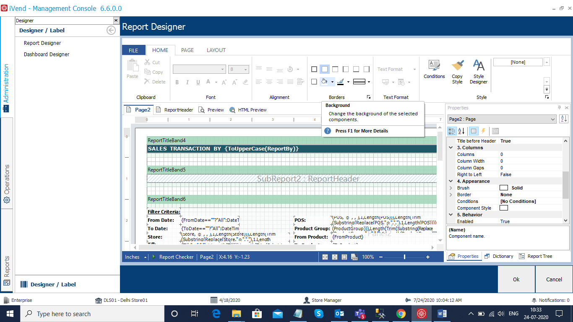Click the A-Z sort button beside component selector
Screen dimensions: 573x322
click(x=563, y=119)
